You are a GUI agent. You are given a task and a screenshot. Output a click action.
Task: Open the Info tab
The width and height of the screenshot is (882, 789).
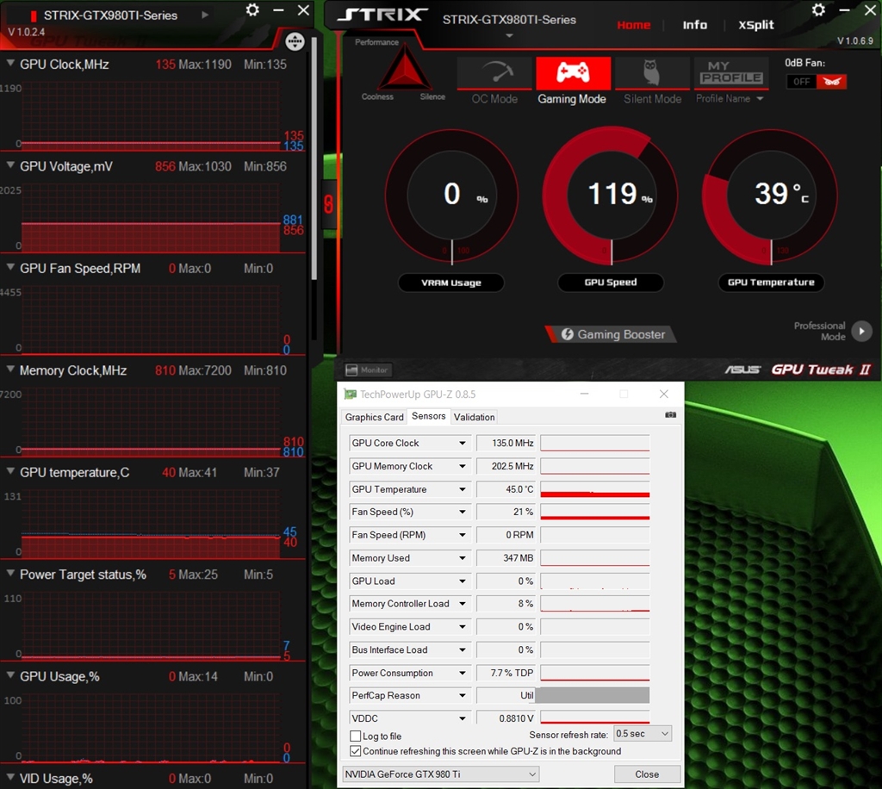click(695, 25)
